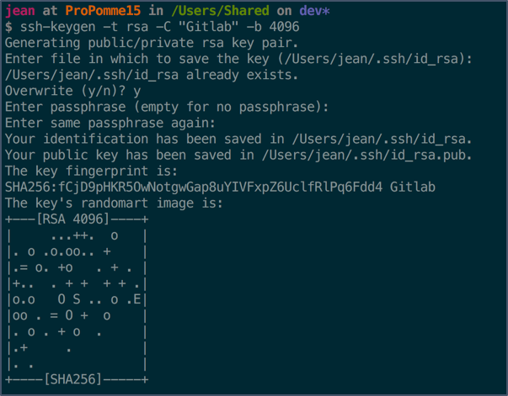Image resolution: width=508 pixels, height=396 pixels.
Task: Click the 'The key's randomart image is:' line
Action: [x=114, y=203]
